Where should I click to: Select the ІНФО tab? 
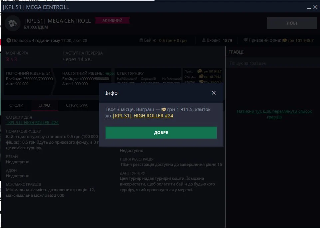45,105
